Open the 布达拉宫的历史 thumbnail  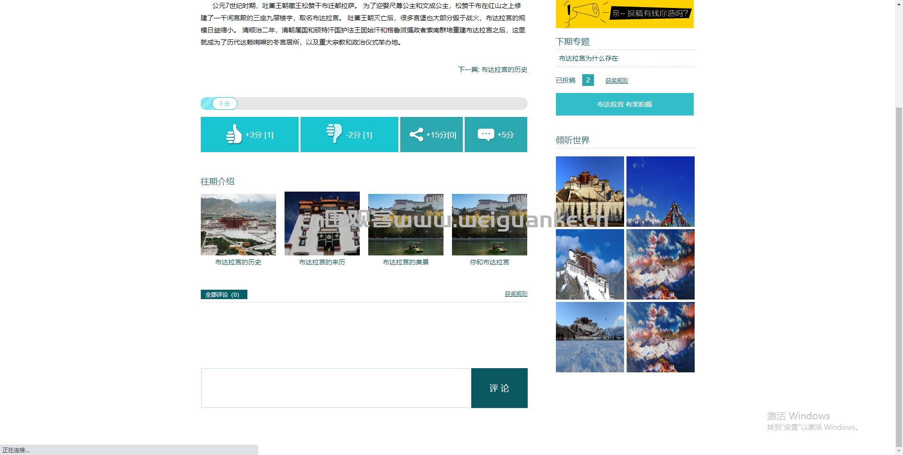click(x=238, y=224)
